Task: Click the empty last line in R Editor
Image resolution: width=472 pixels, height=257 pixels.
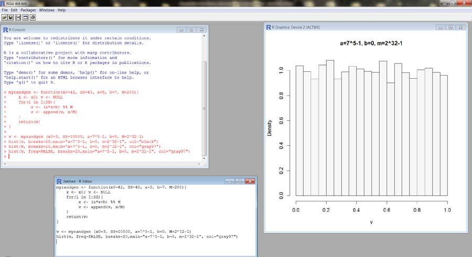Action: click(156, 241)
